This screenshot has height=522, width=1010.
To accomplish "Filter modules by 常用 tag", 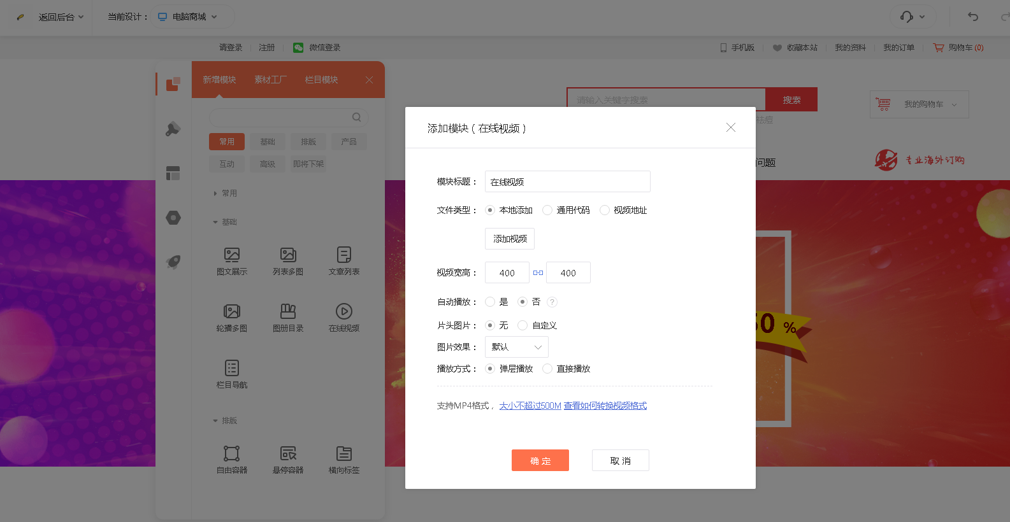I will click(x=227, y=141).
